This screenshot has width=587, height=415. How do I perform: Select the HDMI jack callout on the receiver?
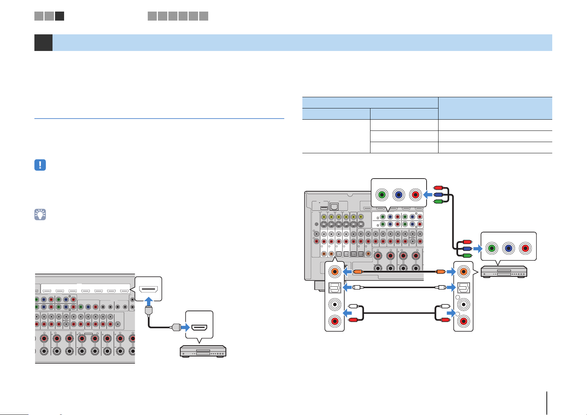tap(148, 288)
